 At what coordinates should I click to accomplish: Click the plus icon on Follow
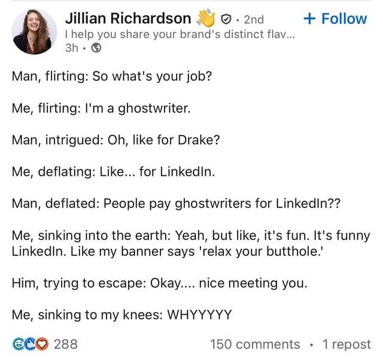[x=309, y=18]
